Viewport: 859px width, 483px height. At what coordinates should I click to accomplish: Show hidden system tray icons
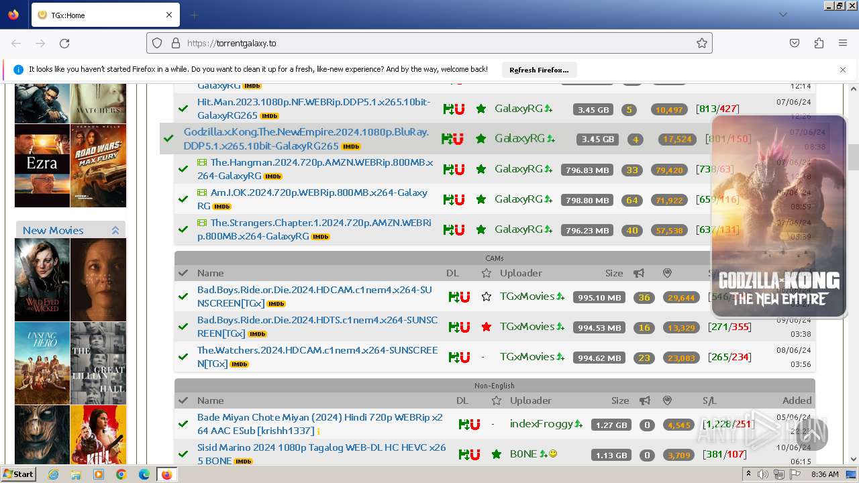pyautogui.click(x=749, y=474)
